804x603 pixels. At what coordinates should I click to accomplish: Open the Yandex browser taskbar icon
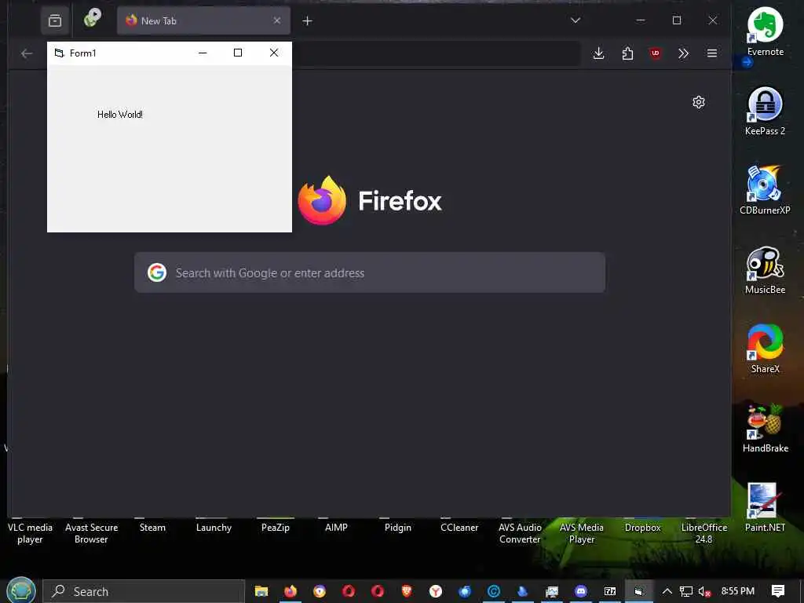436,591
